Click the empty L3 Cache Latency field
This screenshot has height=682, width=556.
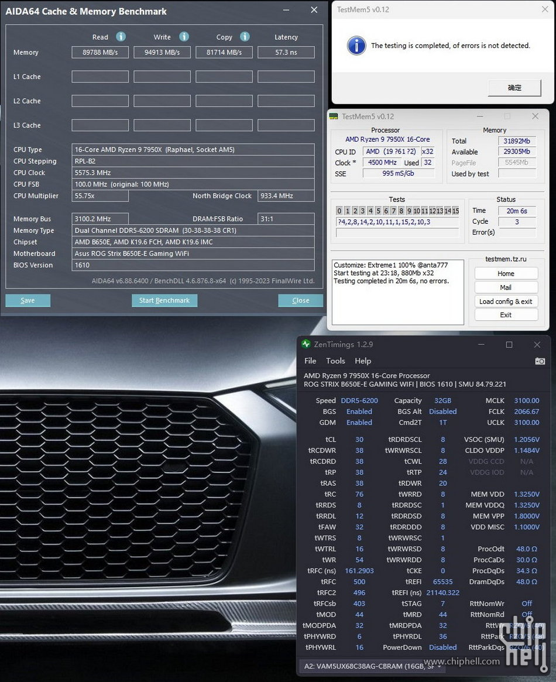coord(286,125)
